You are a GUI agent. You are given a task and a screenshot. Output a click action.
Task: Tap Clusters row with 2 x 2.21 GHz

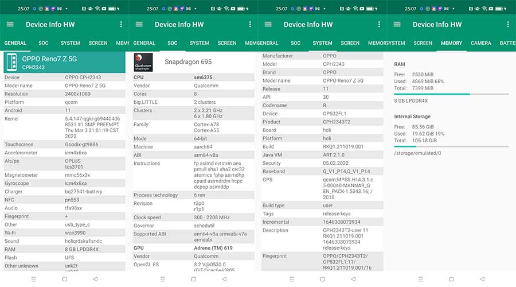point(194,113)
